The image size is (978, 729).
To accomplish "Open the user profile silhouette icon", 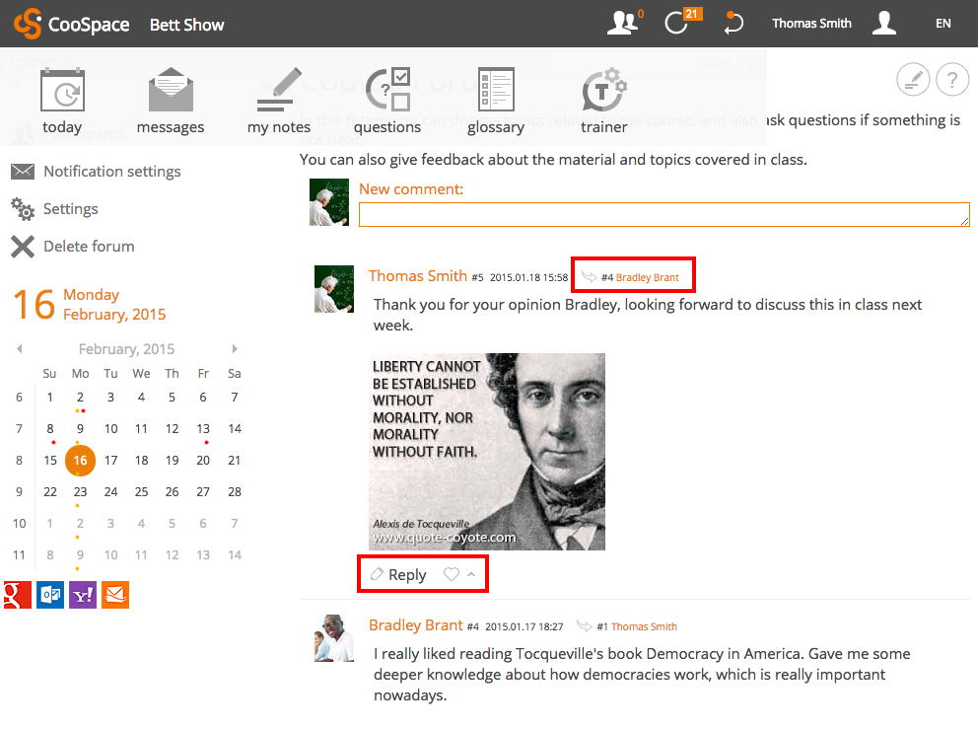I will tap(883, 23).
